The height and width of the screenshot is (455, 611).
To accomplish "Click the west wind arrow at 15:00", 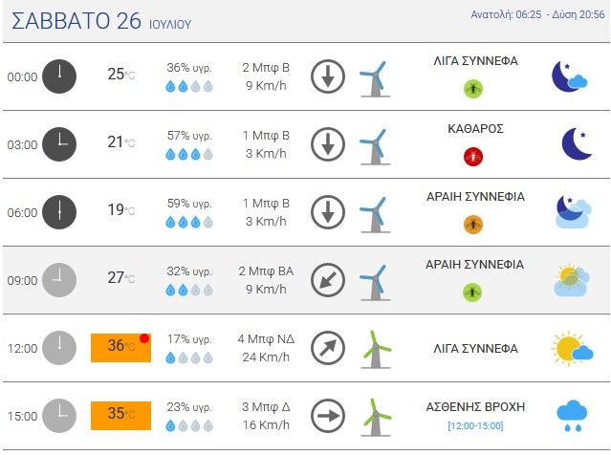I will tap(328, 416).
